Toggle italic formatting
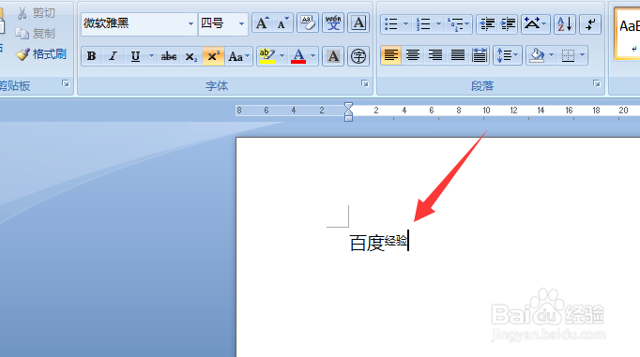Screen dimensions: 640x357 point(113,56)
